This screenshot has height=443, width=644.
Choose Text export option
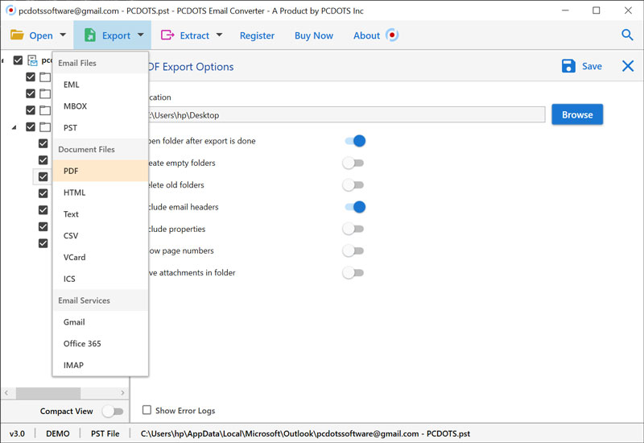(100, 214)
